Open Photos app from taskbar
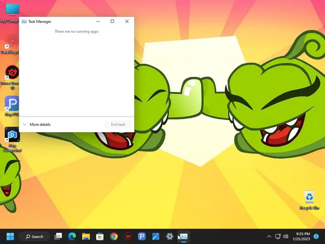Screen dimensions: 325x244 156,236
